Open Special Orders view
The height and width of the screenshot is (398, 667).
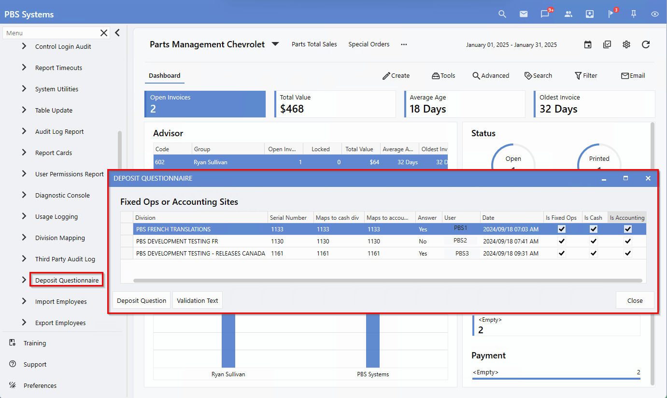[369, 44]
